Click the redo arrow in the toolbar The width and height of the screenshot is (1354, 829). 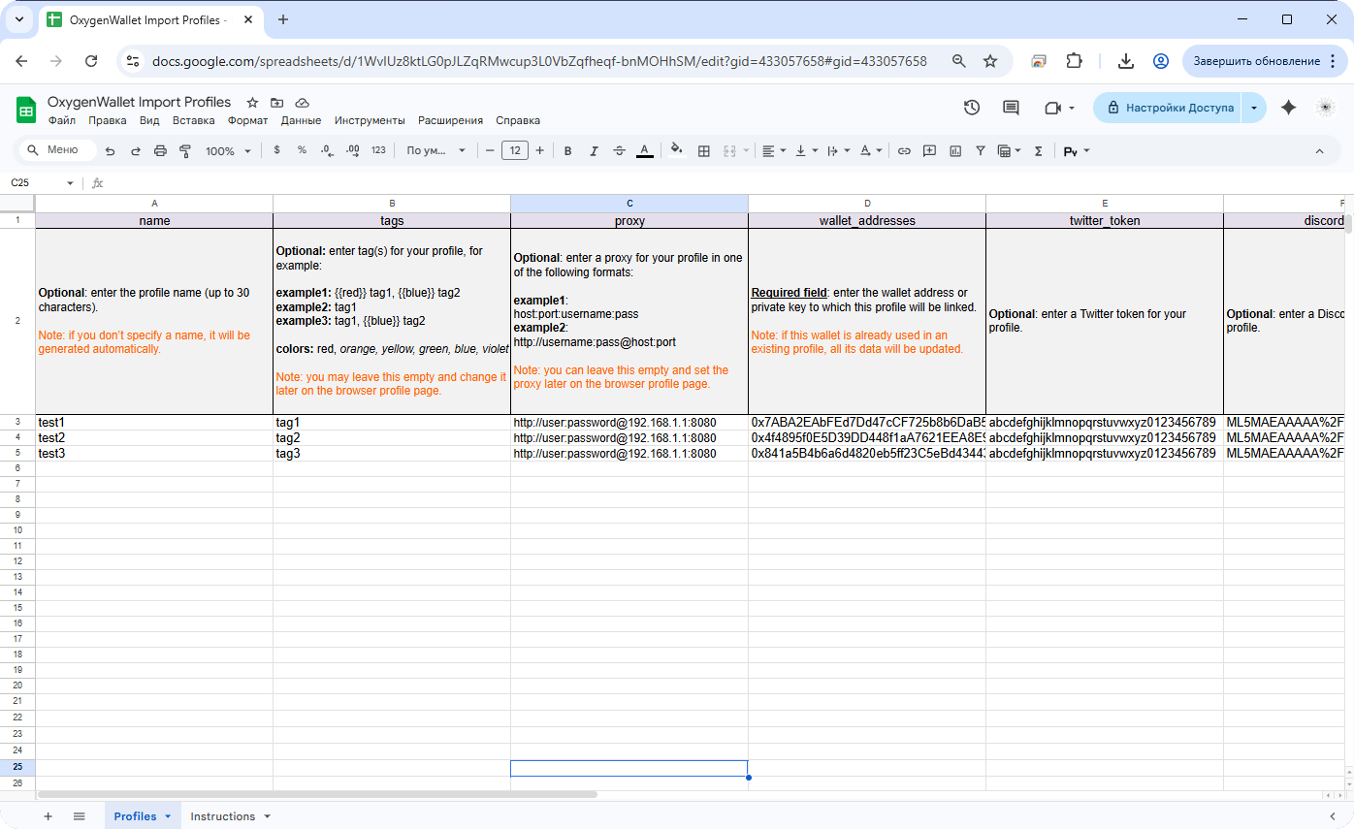coord(136,151)
